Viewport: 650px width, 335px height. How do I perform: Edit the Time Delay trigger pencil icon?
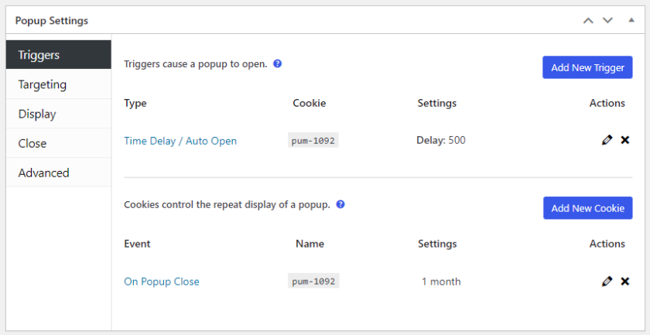[607, 141]
